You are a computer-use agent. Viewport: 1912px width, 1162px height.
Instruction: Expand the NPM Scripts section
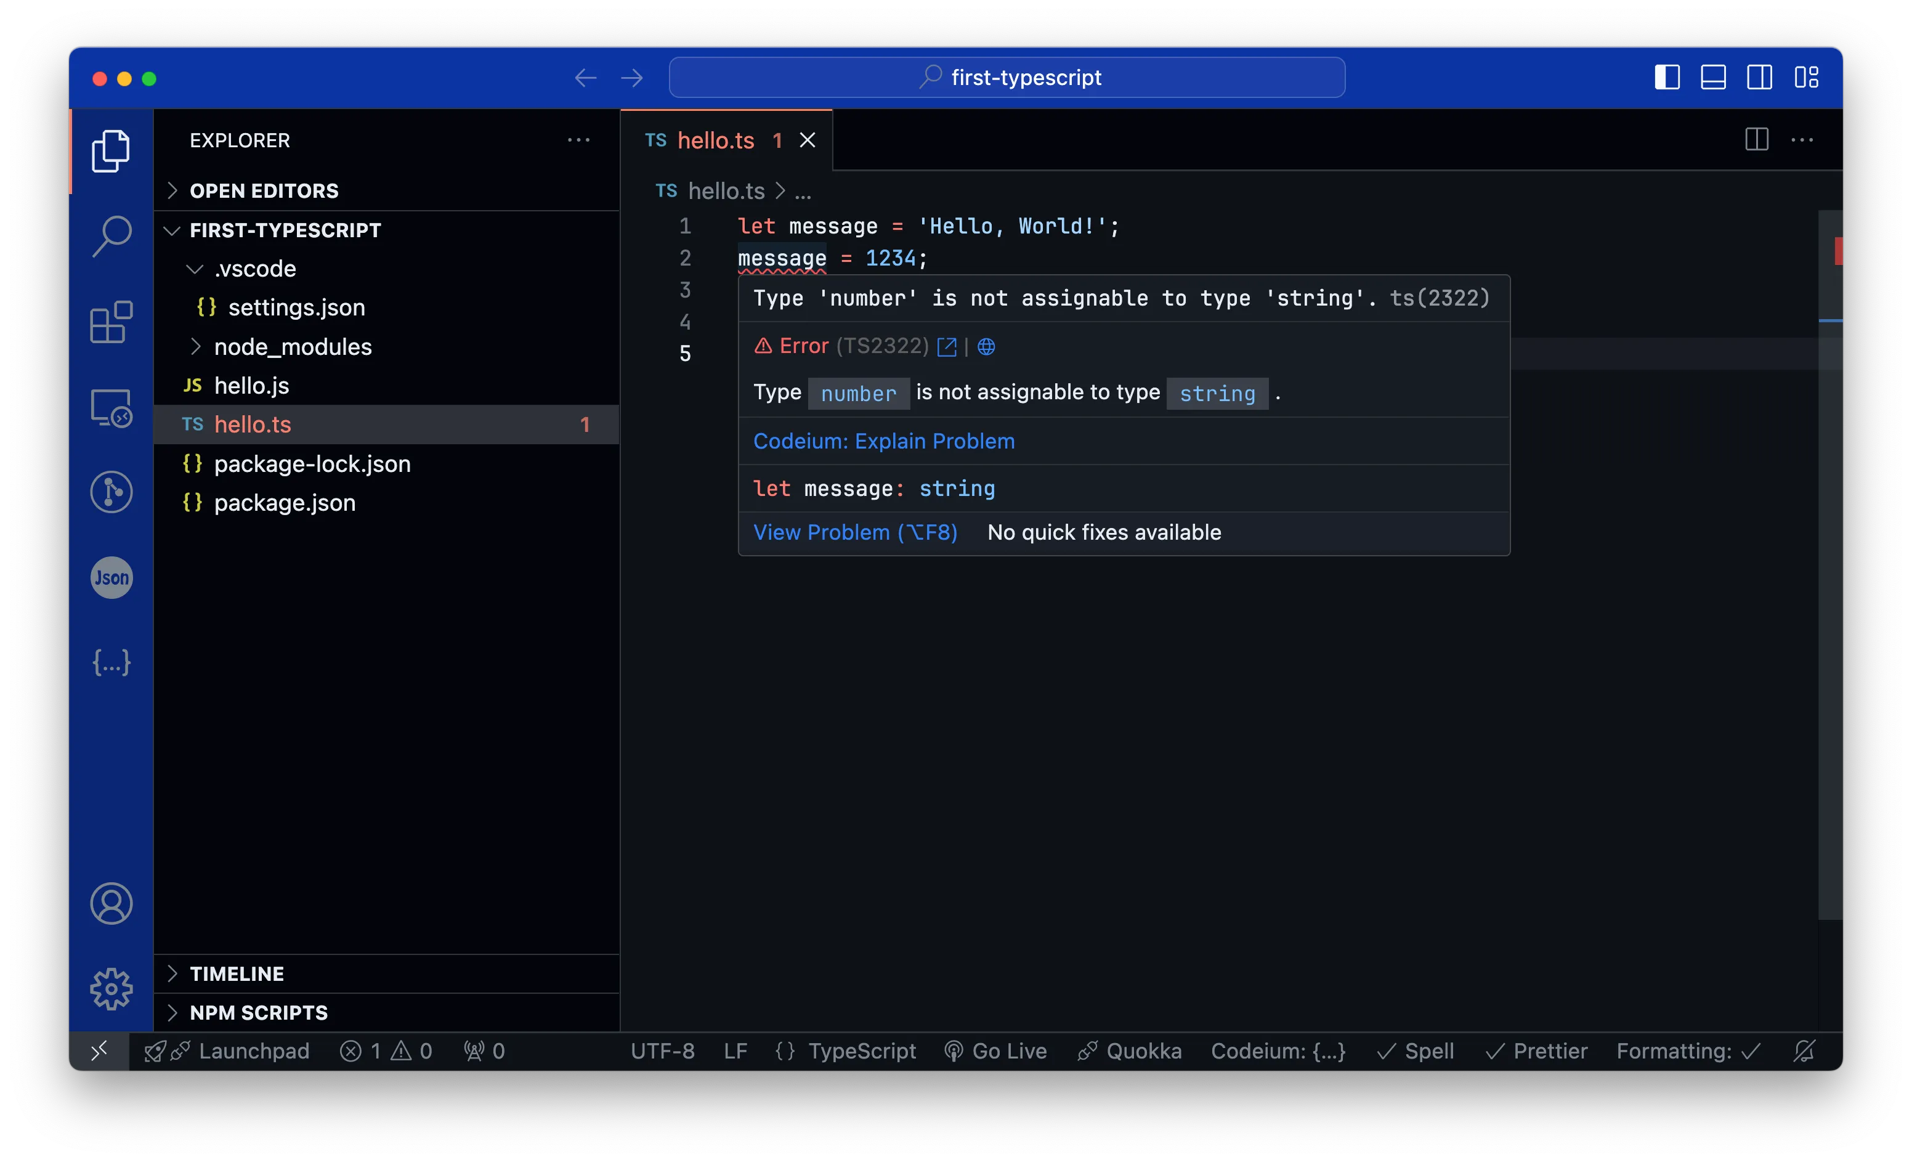(x=386, y=1013)
